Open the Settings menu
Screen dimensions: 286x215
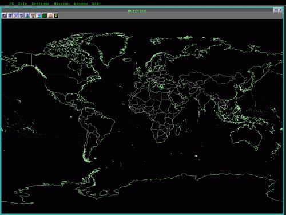(x=41, y=3)
